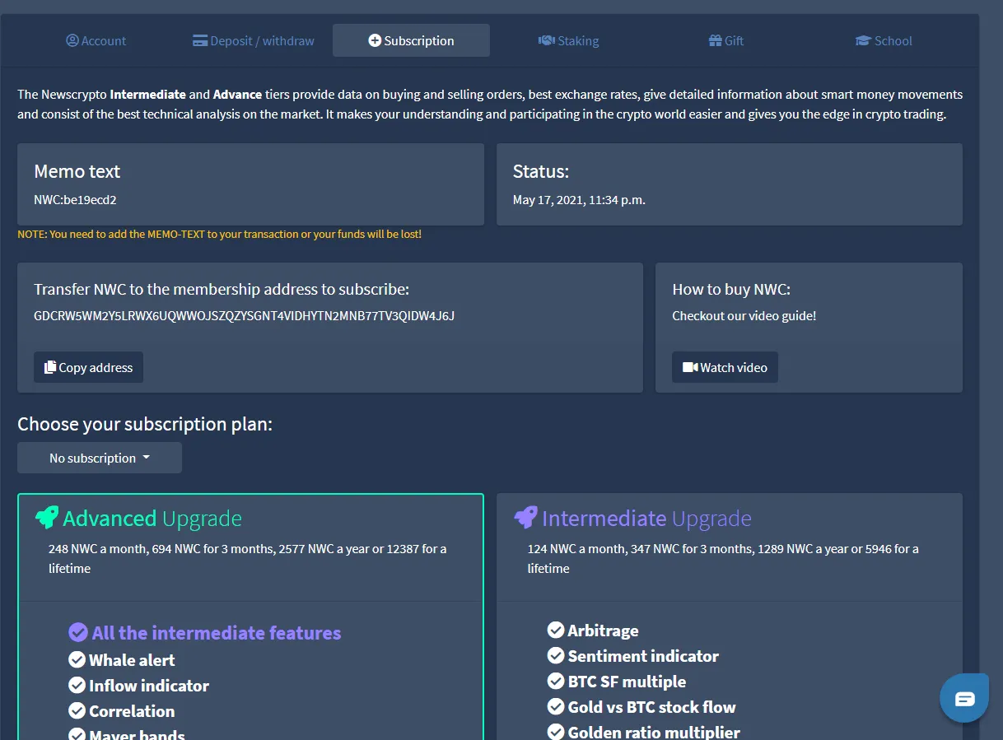Open the chat support widget
Screen dimensions: 1003x740
964,698
